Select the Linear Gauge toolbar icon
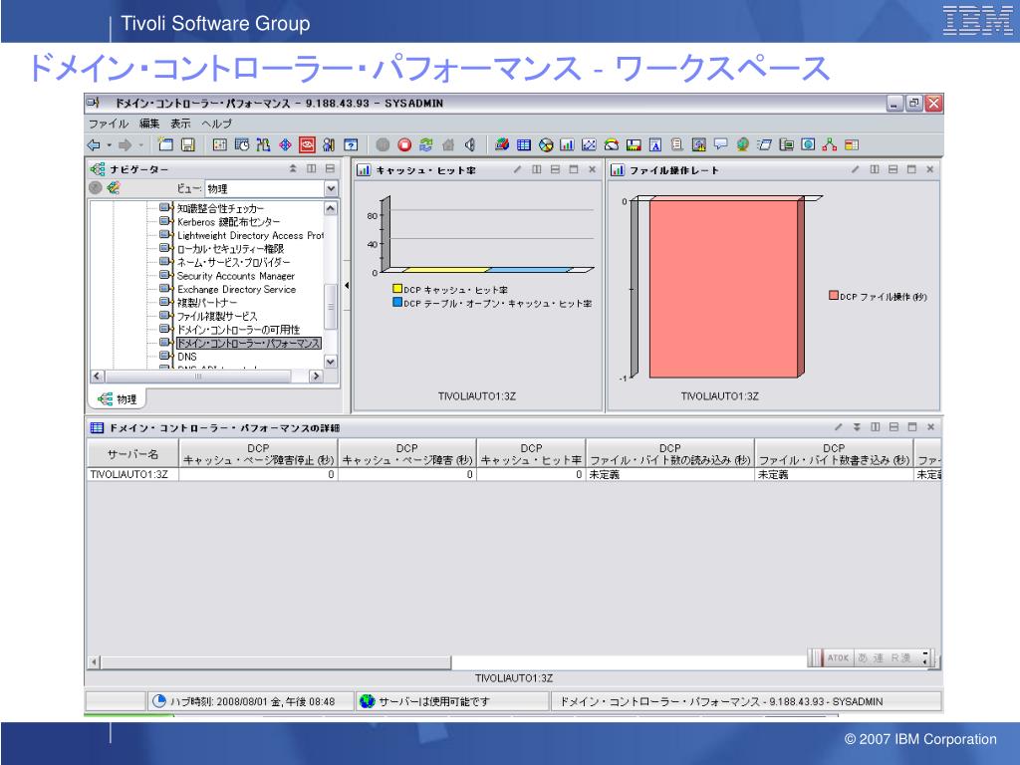 [x=634, y=145]
